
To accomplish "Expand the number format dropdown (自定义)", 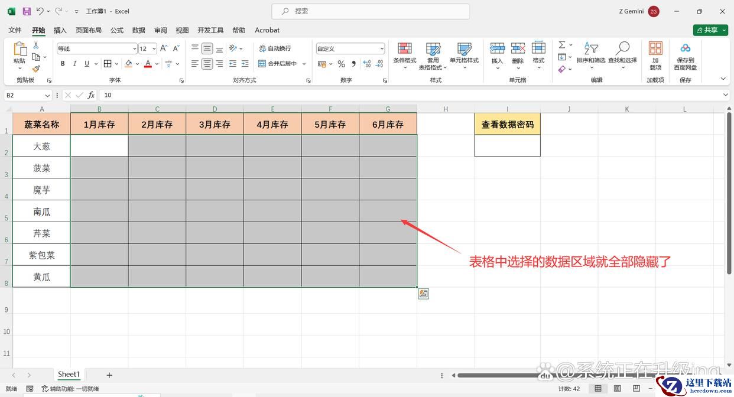I will pos(382,48).
